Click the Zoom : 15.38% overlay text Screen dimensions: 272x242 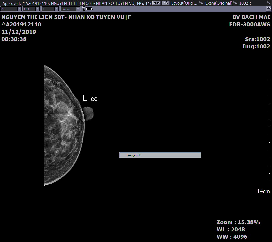[238, 222]
